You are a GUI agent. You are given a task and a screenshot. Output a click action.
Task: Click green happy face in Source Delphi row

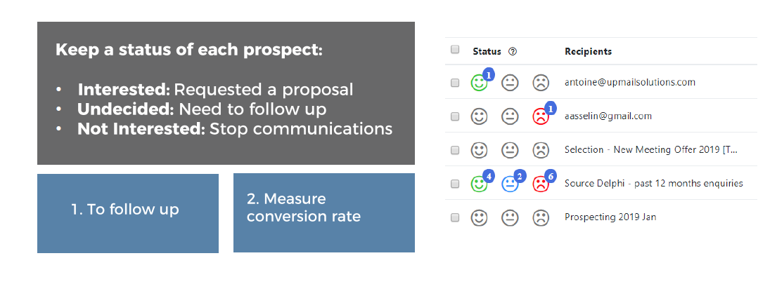(479, 184)
